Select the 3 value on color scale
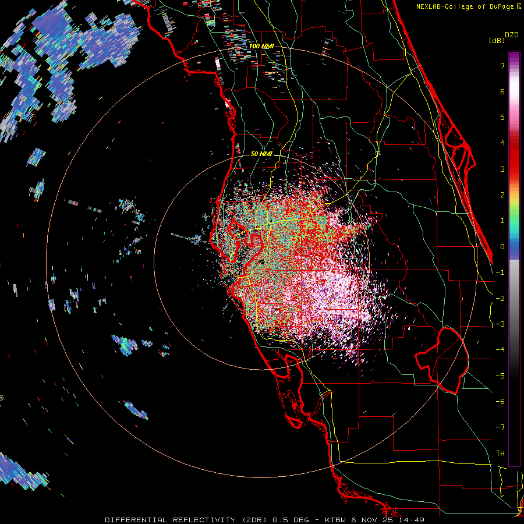Viewport: 524px width, 524px height. click(x=502, y=169)
